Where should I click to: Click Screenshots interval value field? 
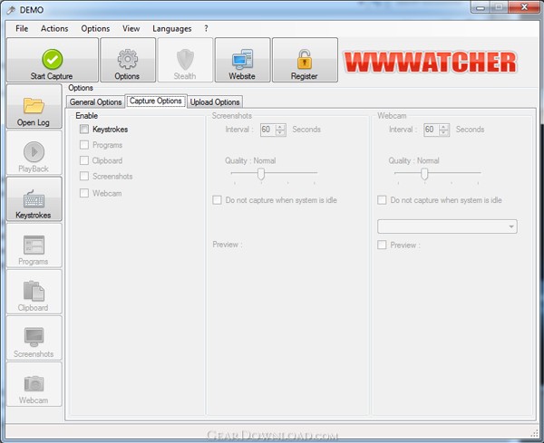tap(267, 130)
